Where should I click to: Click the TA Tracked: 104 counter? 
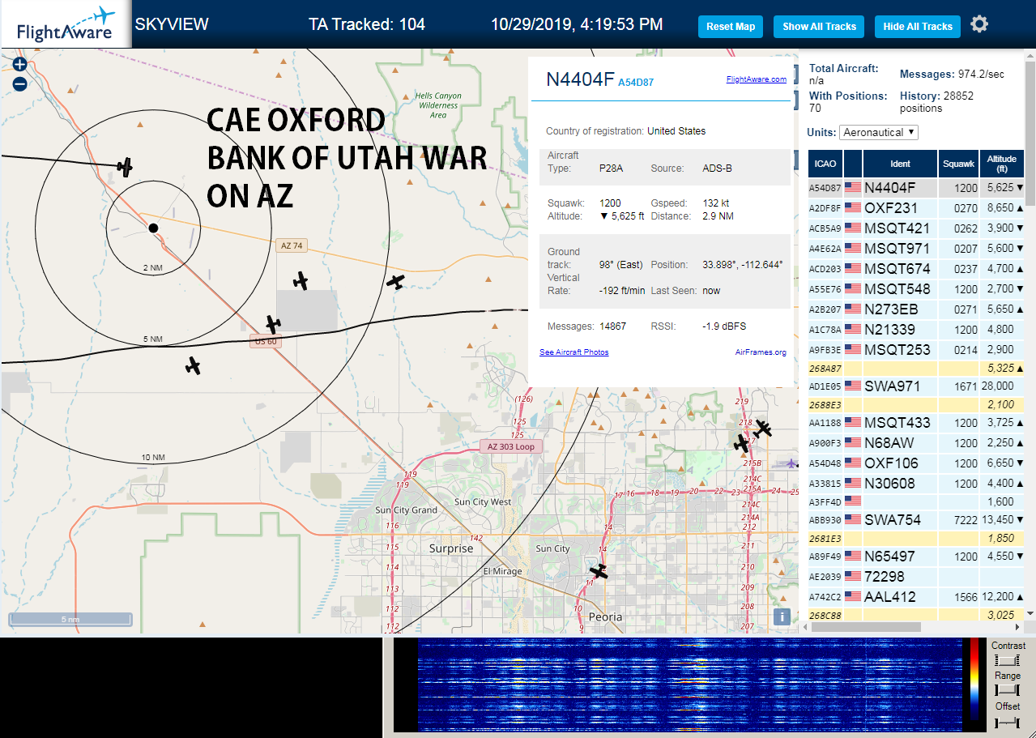coord(367,24)
